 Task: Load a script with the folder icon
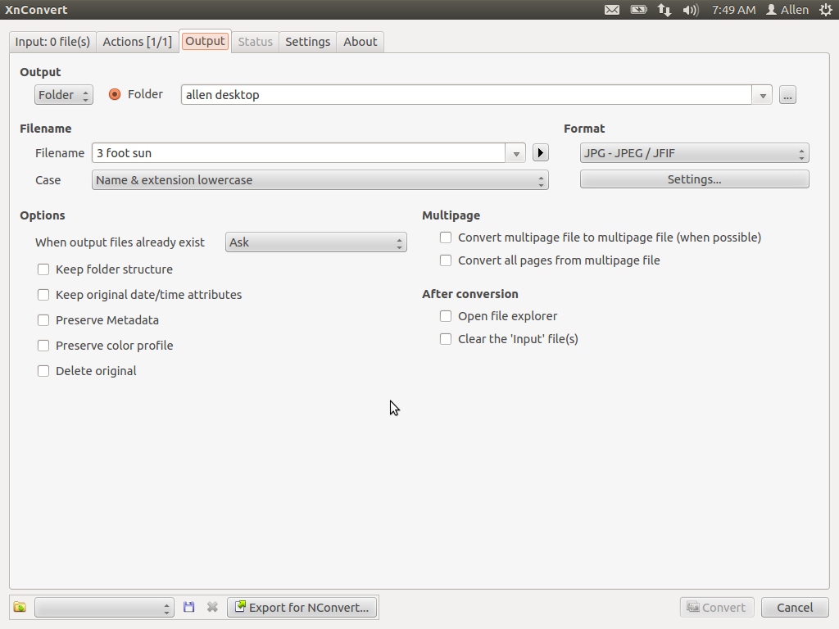coord(20,607)
